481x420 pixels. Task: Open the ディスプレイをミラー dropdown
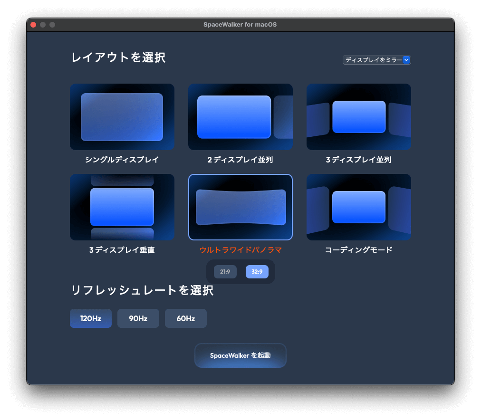(377, 60)
